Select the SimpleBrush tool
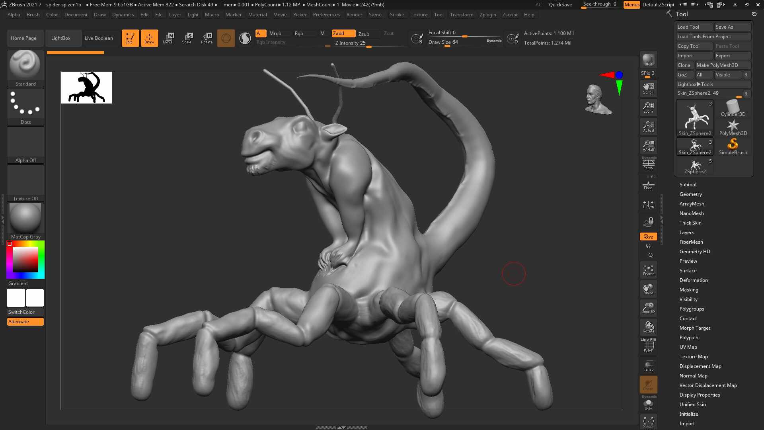 click(733, 147)
